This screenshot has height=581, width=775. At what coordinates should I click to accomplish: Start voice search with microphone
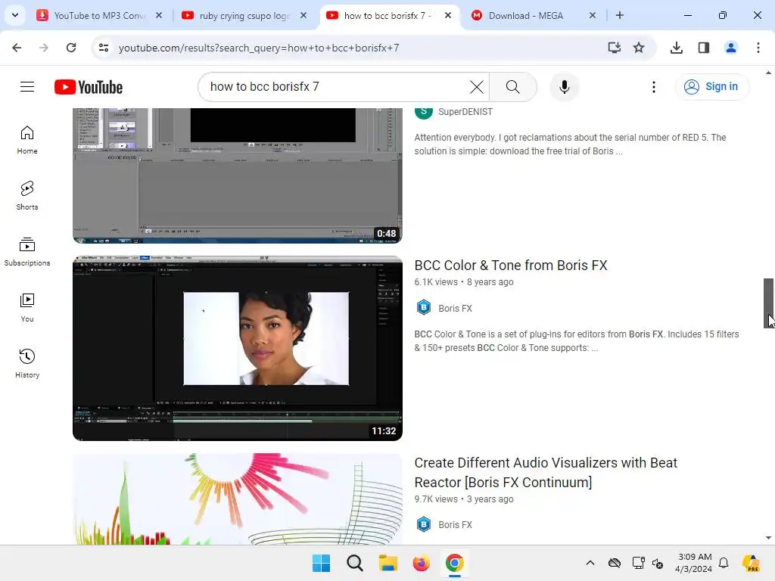(x=564, y=87)
